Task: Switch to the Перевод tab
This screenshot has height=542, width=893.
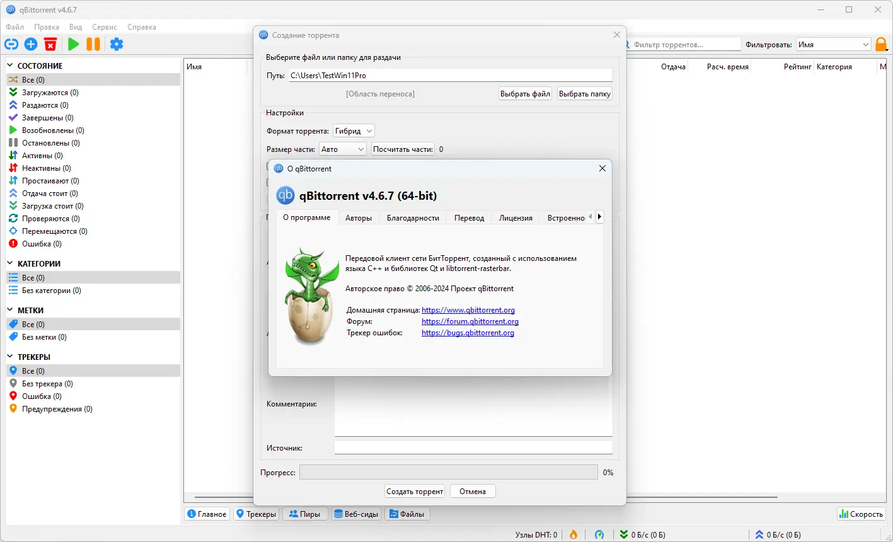Action: tap(470, 218)
